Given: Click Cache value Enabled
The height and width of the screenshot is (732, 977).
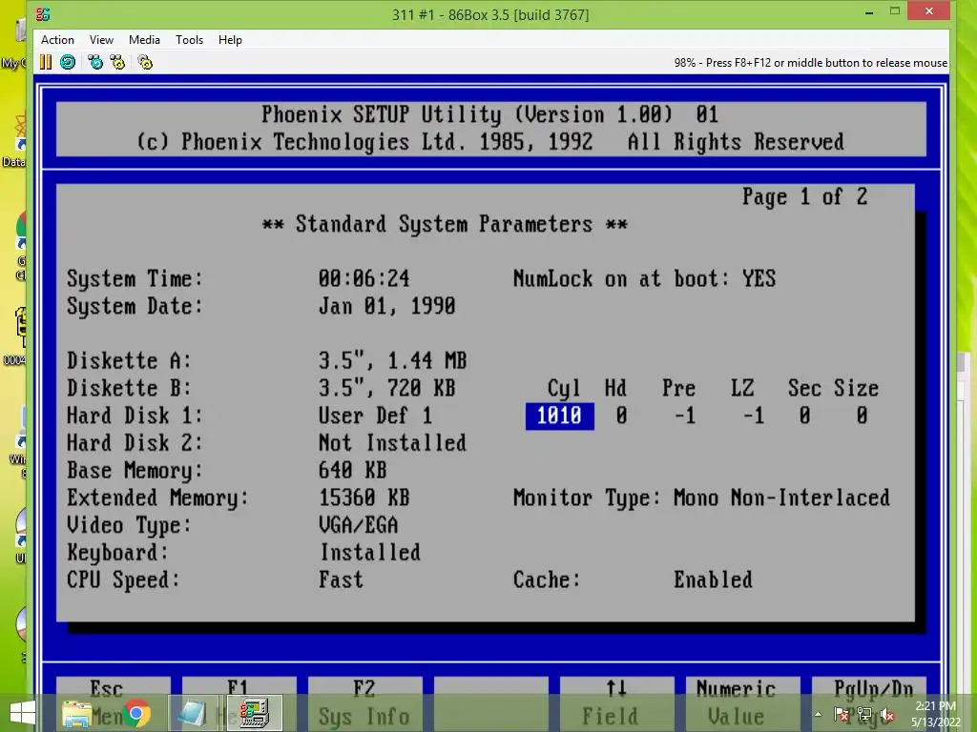Looking at the screenshot, I should coord(713,580).
